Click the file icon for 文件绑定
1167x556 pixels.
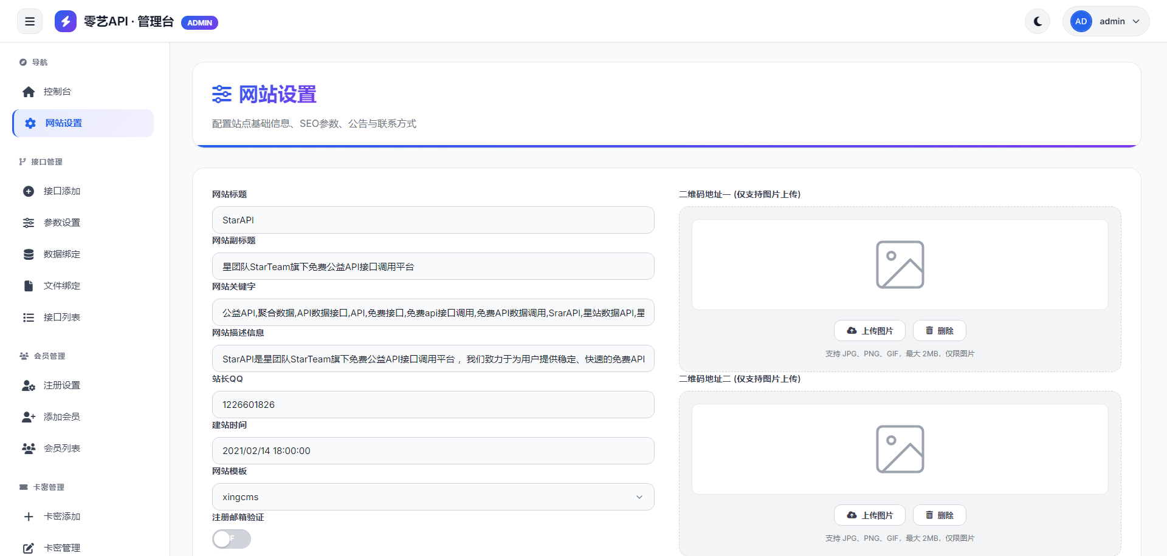coord(29,286)
